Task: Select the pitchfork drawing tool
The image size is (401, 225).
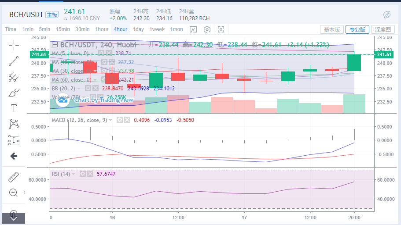Action: (14, 77)
